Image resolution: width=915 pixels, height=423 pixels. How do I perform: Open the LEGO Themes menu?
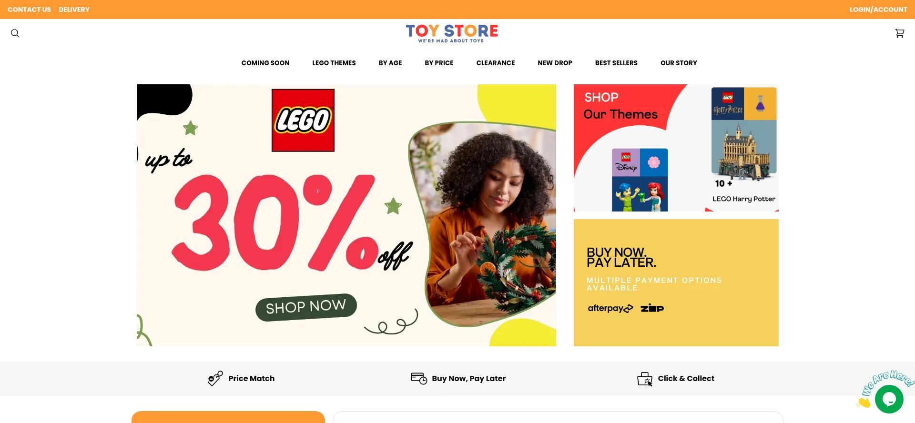pyautogui.click(x=334, y=63)
